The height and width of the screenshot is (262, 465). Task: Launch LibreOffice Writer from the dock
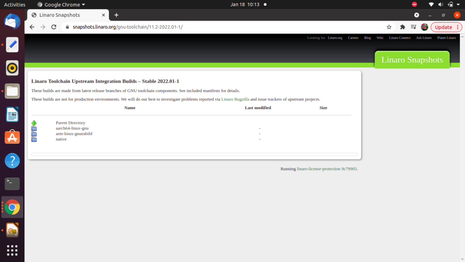coord(12,115)
